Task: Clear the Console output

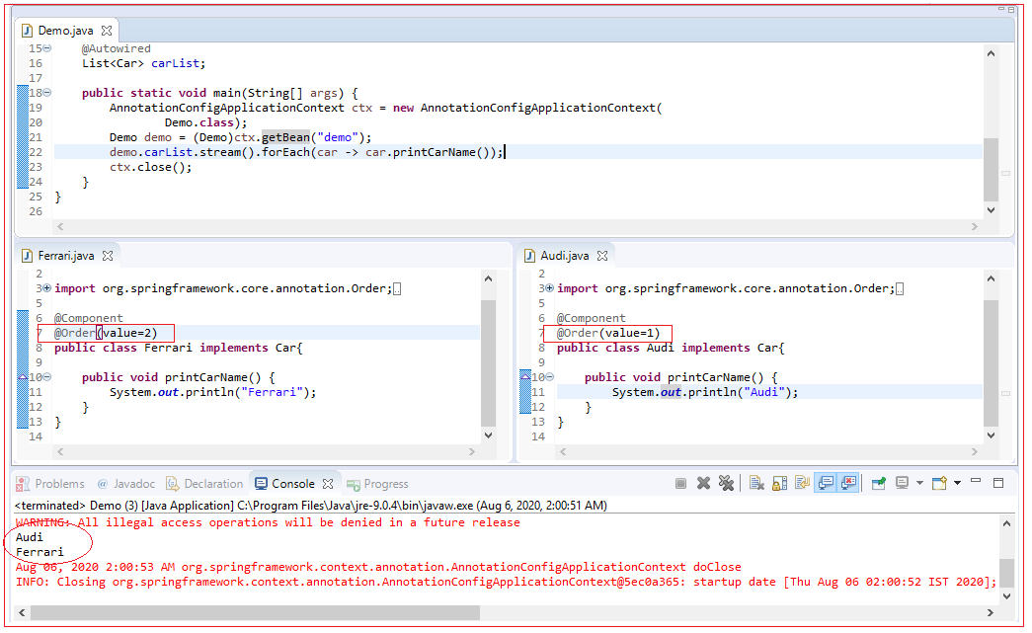Action: (756, 484)
